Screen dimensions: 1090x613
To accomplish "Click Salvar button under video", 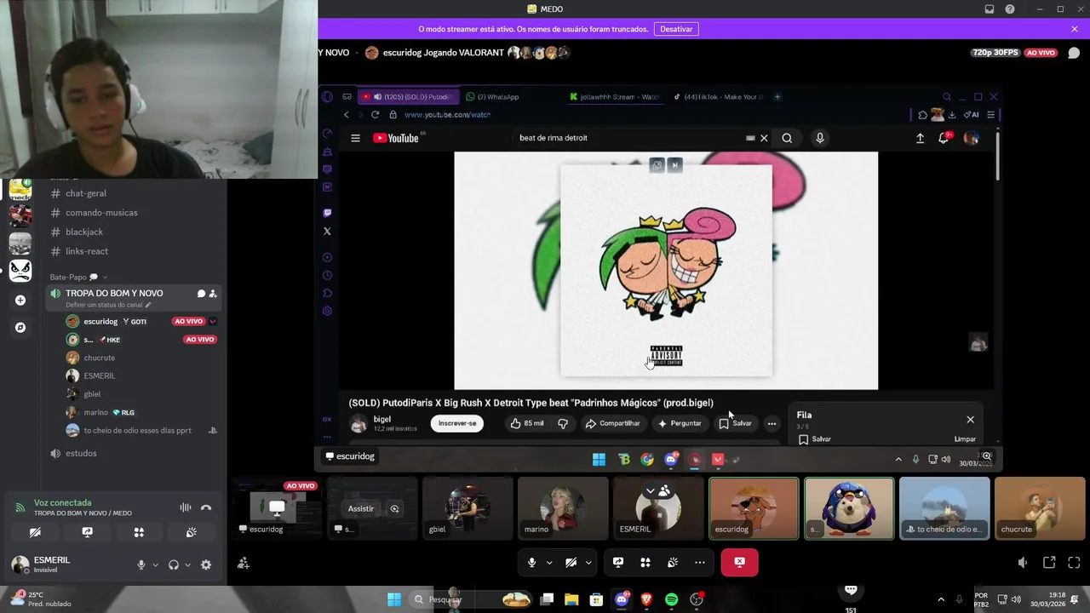I will pos(736,423).
